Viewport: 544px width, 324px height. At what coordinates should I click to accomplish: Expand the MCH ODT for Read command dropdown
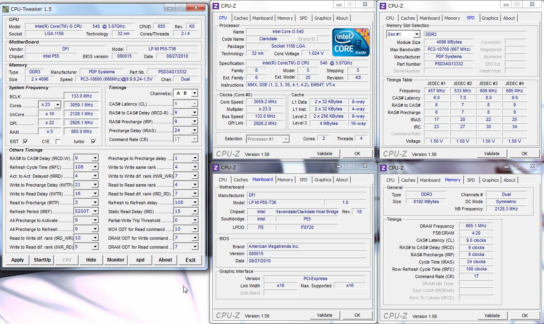(194, 229)
